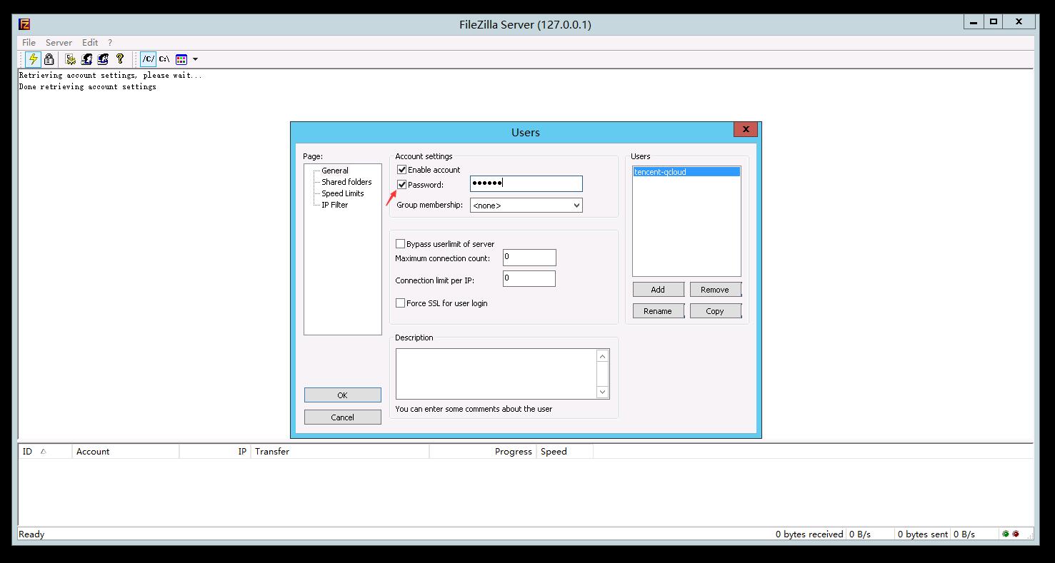The image size is (1055, 563).
Task: Open the Groups editor toolbar icon
Action: coord(103,59)
